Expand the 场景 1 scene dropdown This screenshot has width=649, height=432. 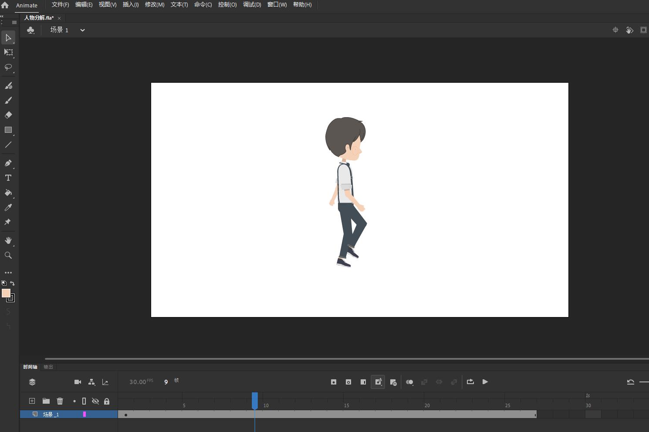82,30
